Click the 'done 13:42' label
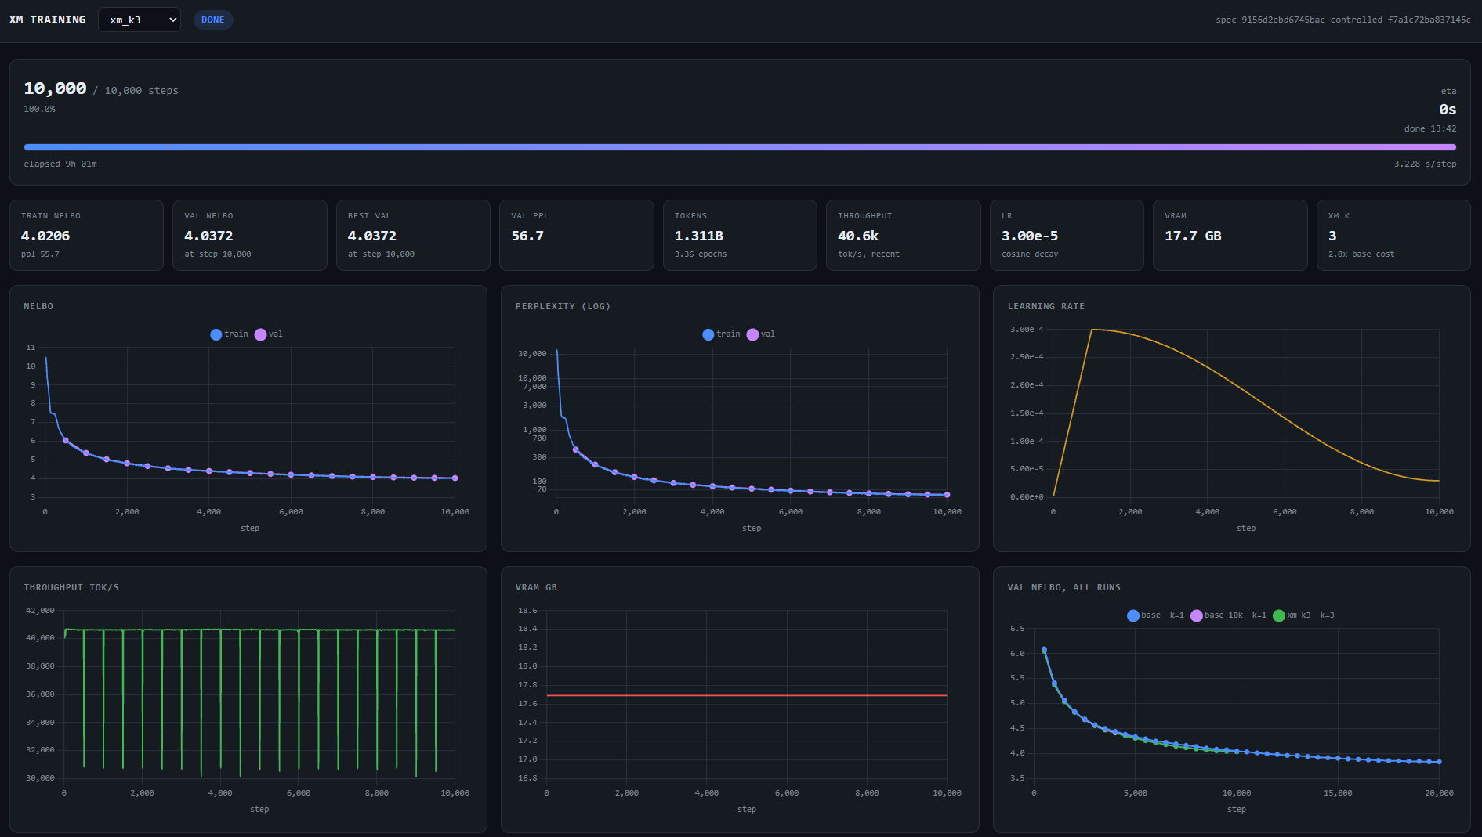This screenshot has width=1482, height=837. click(1430, 128)
